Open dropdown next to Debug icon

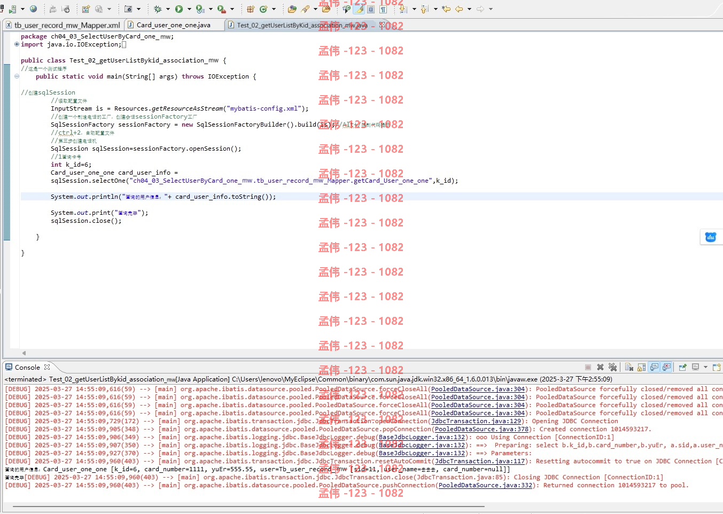point(168,9)
